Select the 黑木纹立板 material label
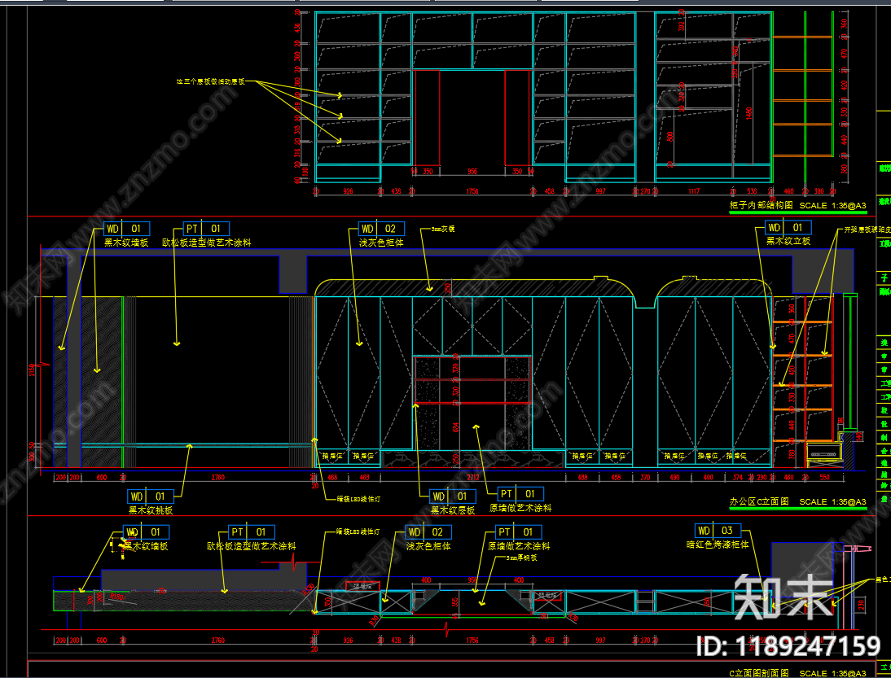 point(788,242)
